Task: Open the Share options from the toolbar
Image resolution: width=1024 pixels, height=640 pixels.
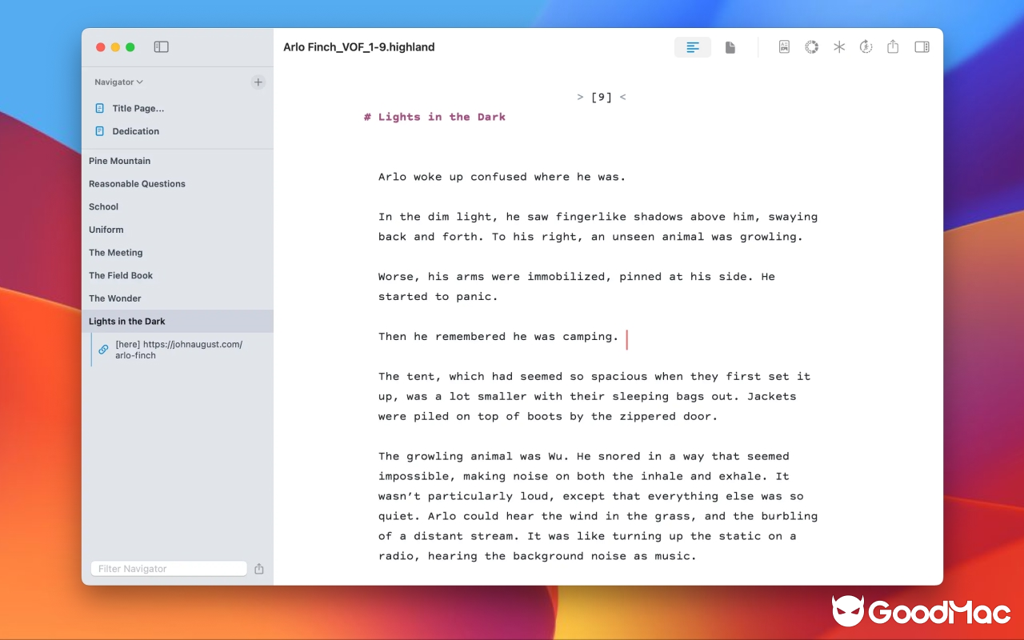Action: (x=893, y=47)
